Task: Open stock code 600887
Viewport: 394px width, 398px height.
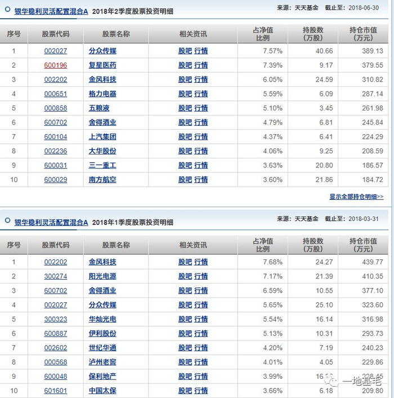Action: point(56,334)
